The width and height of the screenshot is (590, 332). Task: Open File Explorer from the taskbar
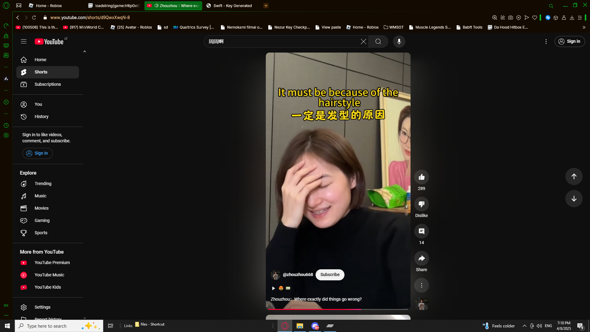tap(300, 326)
